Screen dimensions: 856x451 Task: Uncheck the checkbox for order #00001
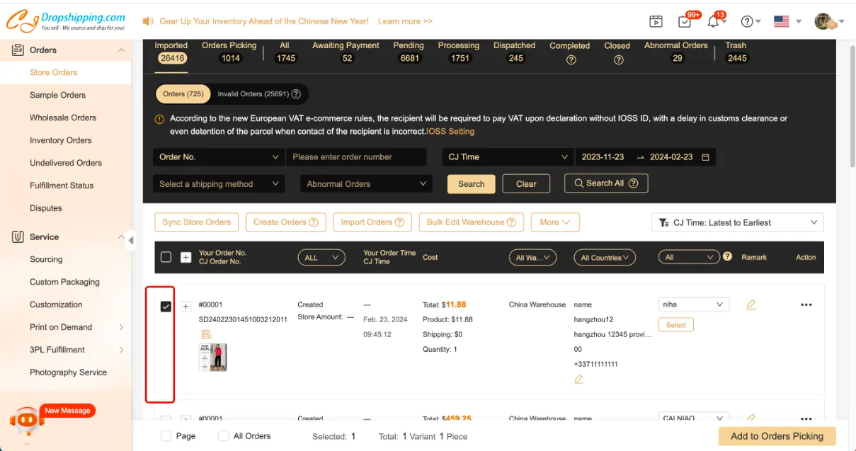pyautogui.click(x=166, y=307)
